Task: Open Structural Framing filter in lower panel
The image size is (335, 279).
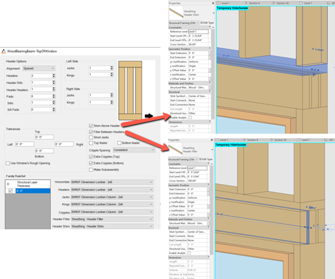Action: click(183, 159)
